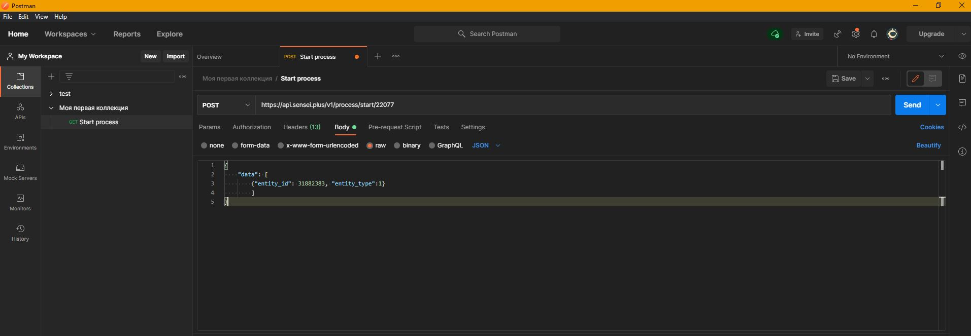971x336 pixels.
Task: Open the user avatar menu
Action: (892, 34)
